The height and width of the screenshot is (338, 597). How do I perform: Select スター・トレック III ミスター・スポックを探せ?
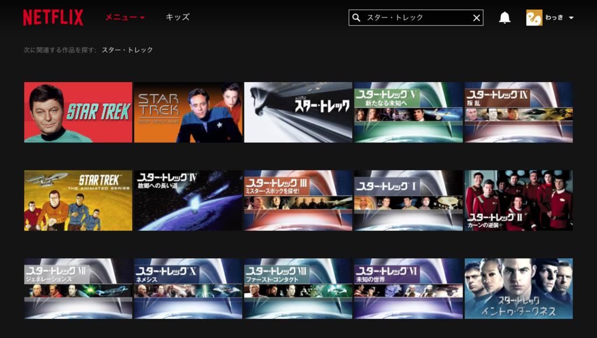click(x=298, y=201)
